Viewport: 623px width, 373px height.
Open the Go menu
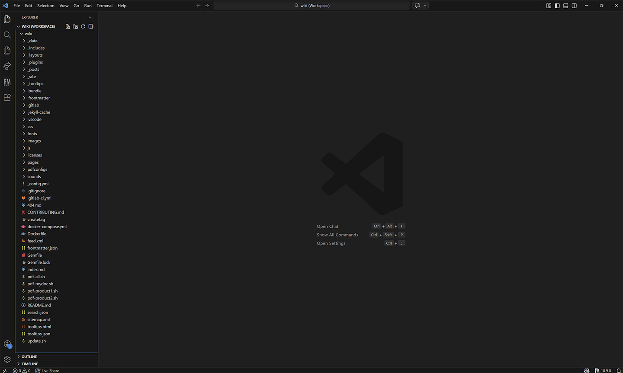click(76, 6)
